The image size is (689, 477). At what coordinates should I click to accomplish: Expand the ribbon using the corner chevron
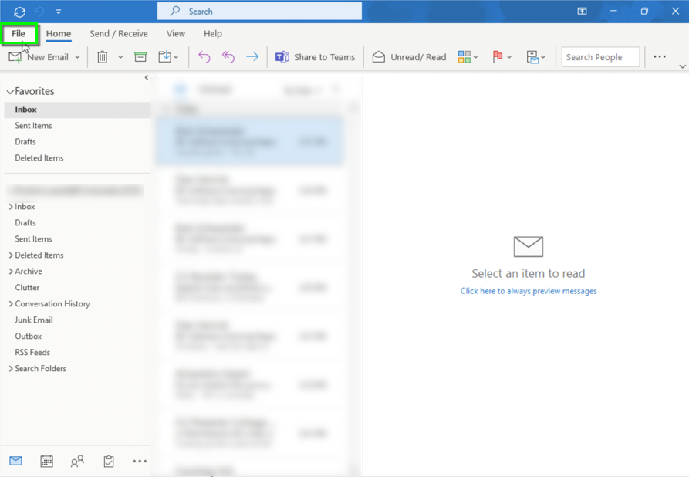point(682,66)
